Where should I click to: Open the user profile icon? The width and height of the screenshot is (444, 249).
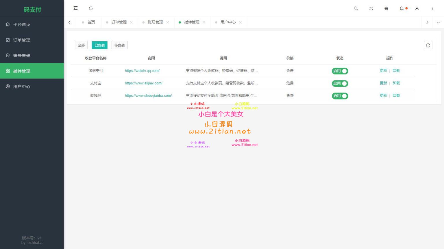417,8
